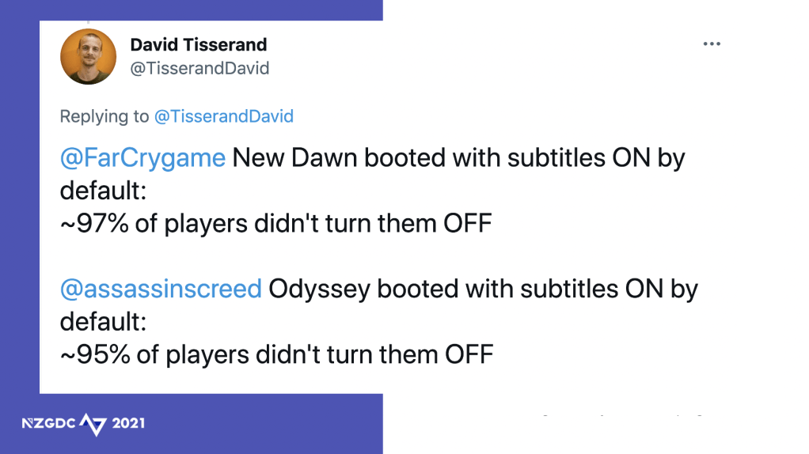809x454 pixels.
Task: Open the @assassinscreed mention link
Action: click(161, 289)
